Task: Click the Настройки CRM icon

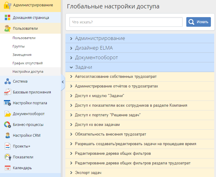Action: (x=7, y=136)
